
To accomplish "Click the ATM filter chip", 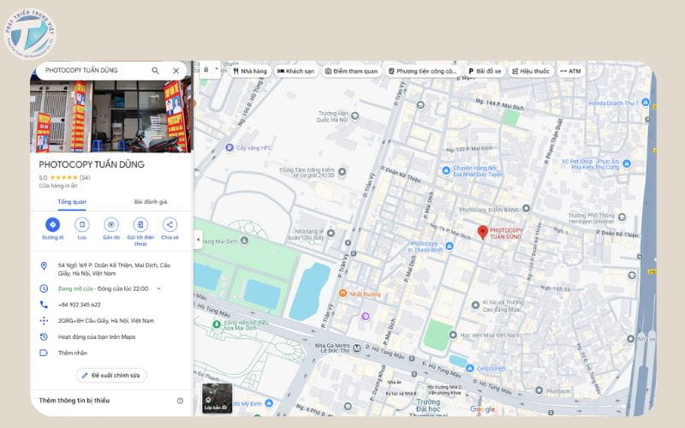I will [570, 71].
